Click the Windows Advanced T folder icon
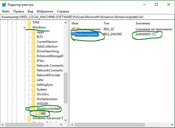This screenshot has height=128, width=175. tap(29, 118)
